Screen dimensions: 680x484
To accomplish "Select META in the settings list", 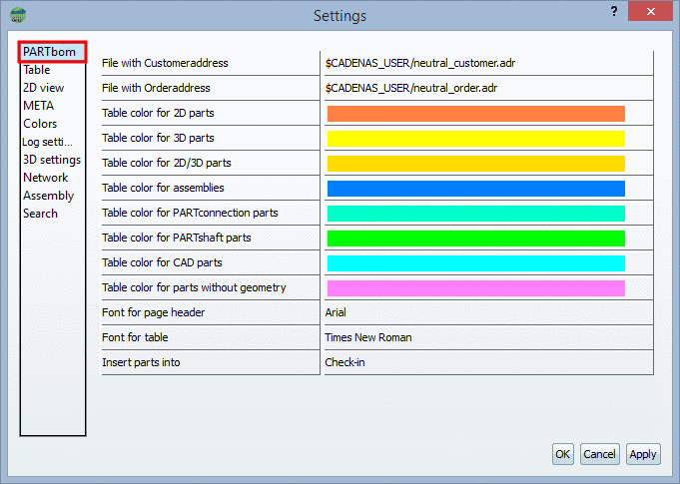I will (39, 106).
